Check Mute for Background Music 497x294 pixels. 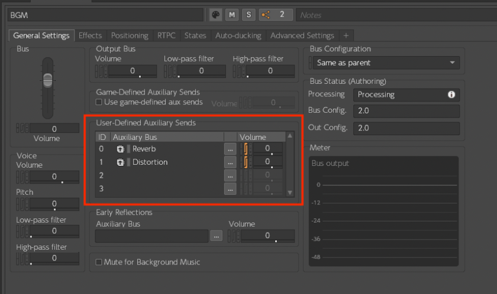(99, 262)
